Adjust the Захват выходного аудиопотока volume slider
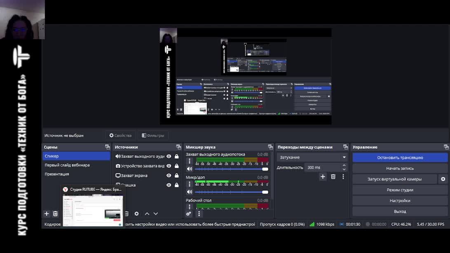Image resolution: width=450 pixels, height=253 pixels. coord(232,169)
